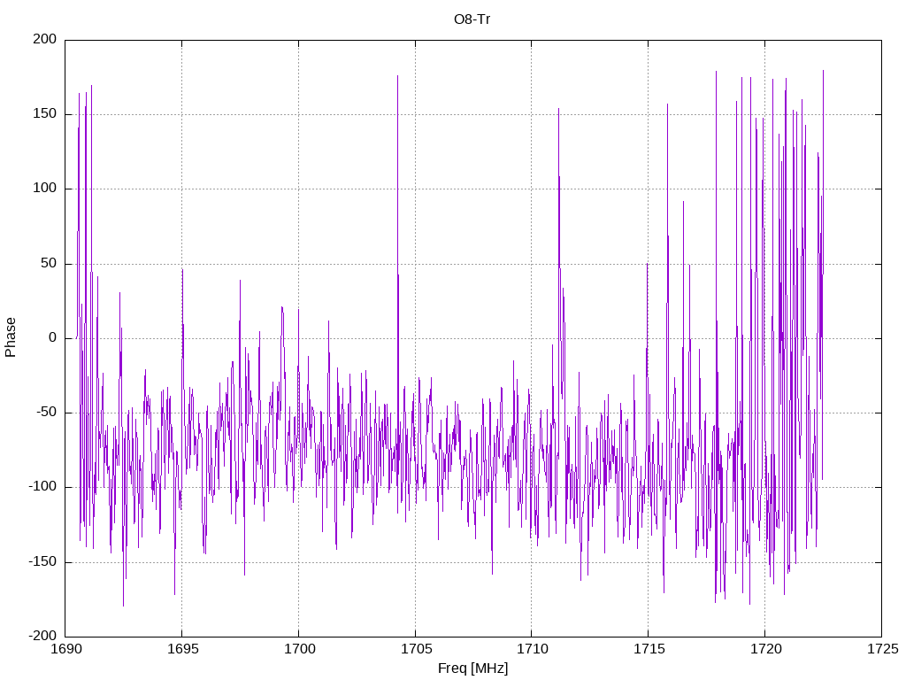Select the 1725 x-axis tick label
This screenshot has width=906, height=680.
click(x=883, y=649)
